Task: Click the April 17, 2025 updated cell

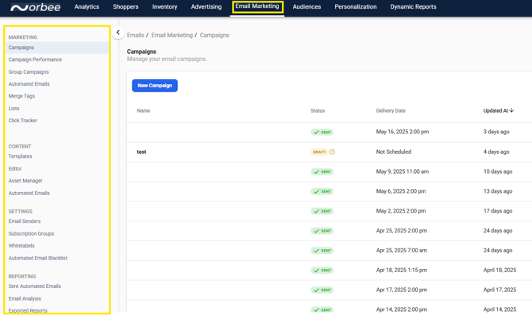Action: (499, 290)
